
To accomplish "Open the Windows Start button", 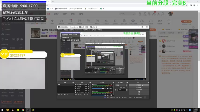I will (x=2, y=110).
